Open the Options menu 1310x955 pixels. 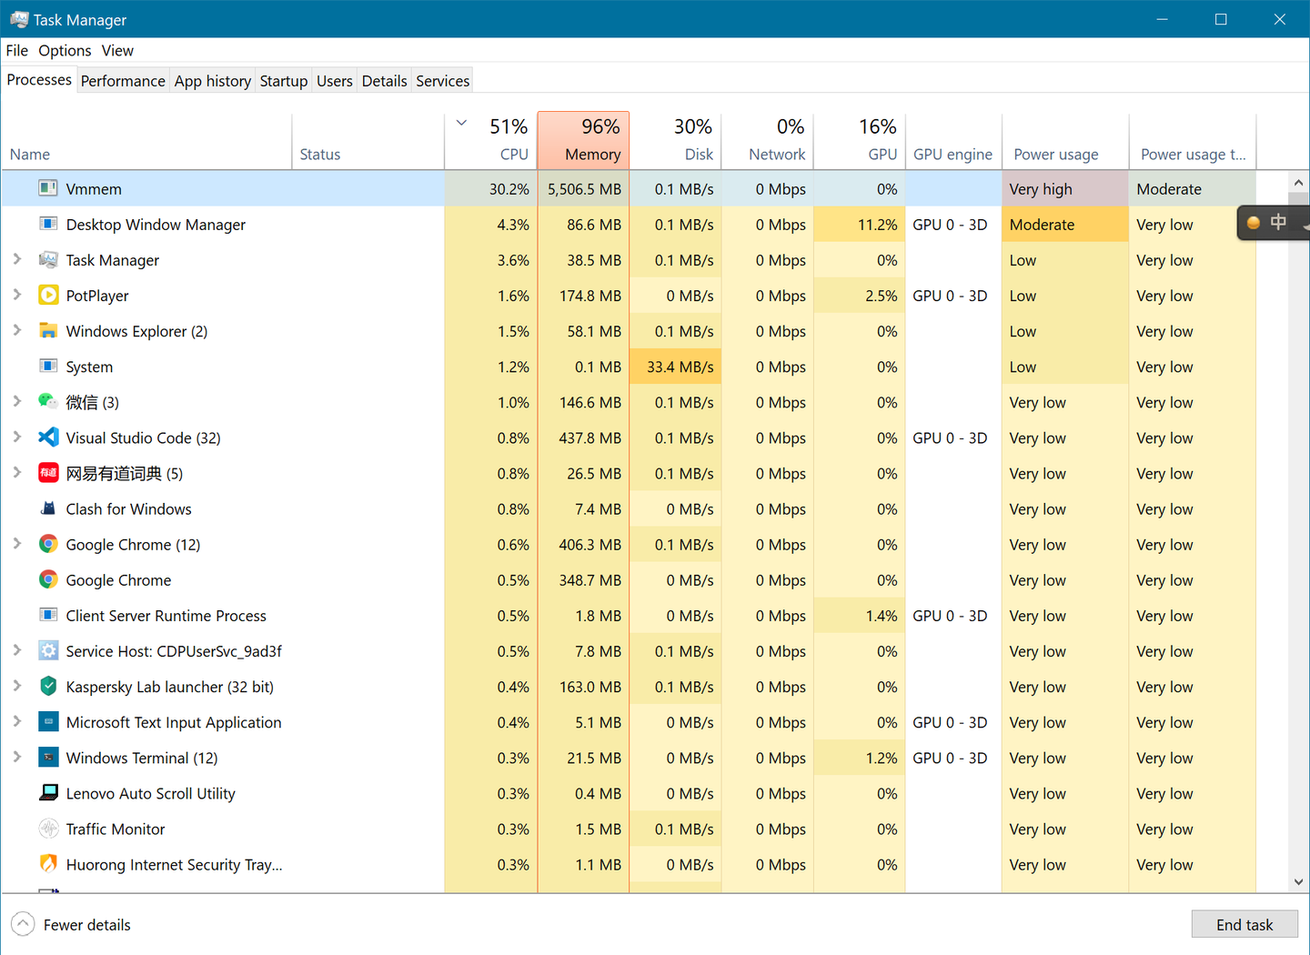pos(65,50)
